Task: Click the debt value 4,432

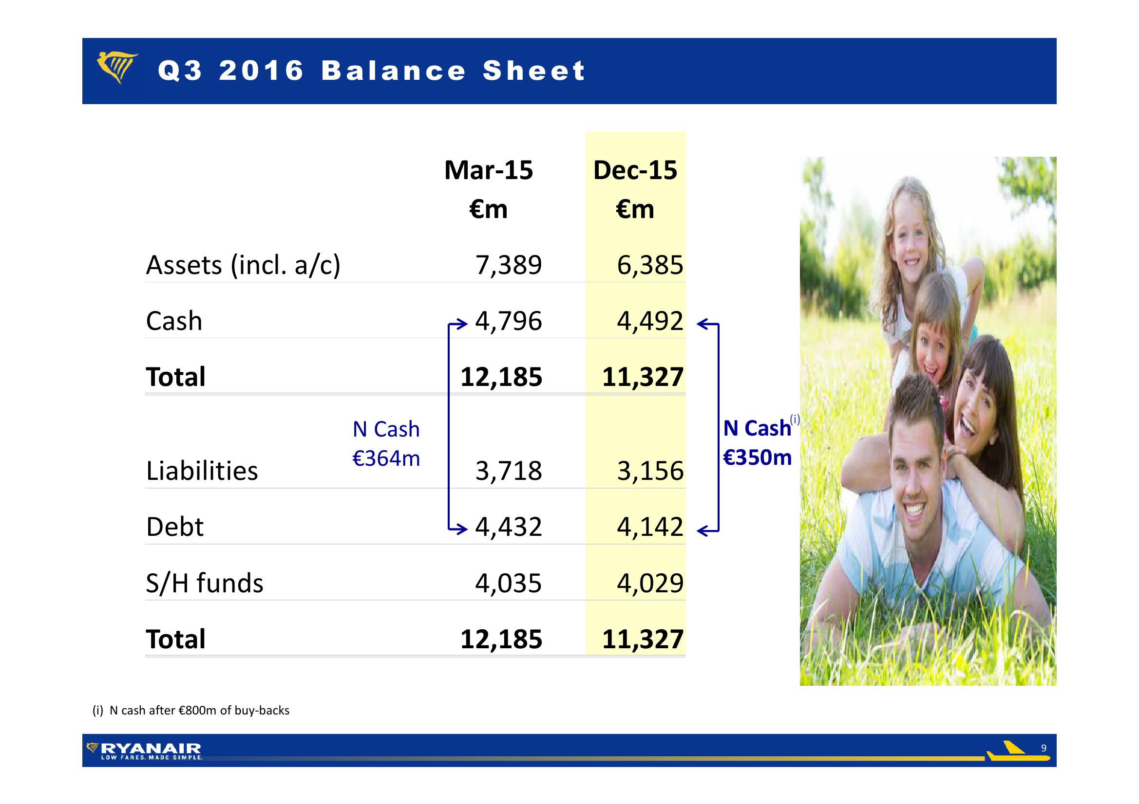Action: click(x=509, y=527)
